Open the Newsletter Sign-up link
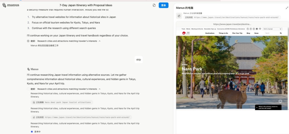 [210, 29]
